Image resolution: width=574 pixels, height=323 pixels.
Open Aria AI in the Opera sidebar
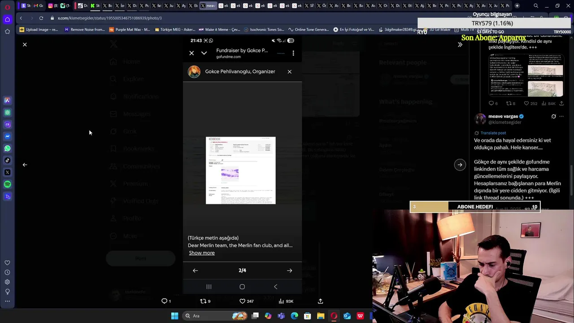[7, 100]
